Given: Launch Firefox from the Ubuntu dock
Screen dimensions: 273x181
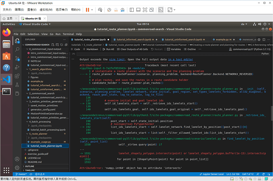Looking at the screenshot, I should [x=6, y=32].
